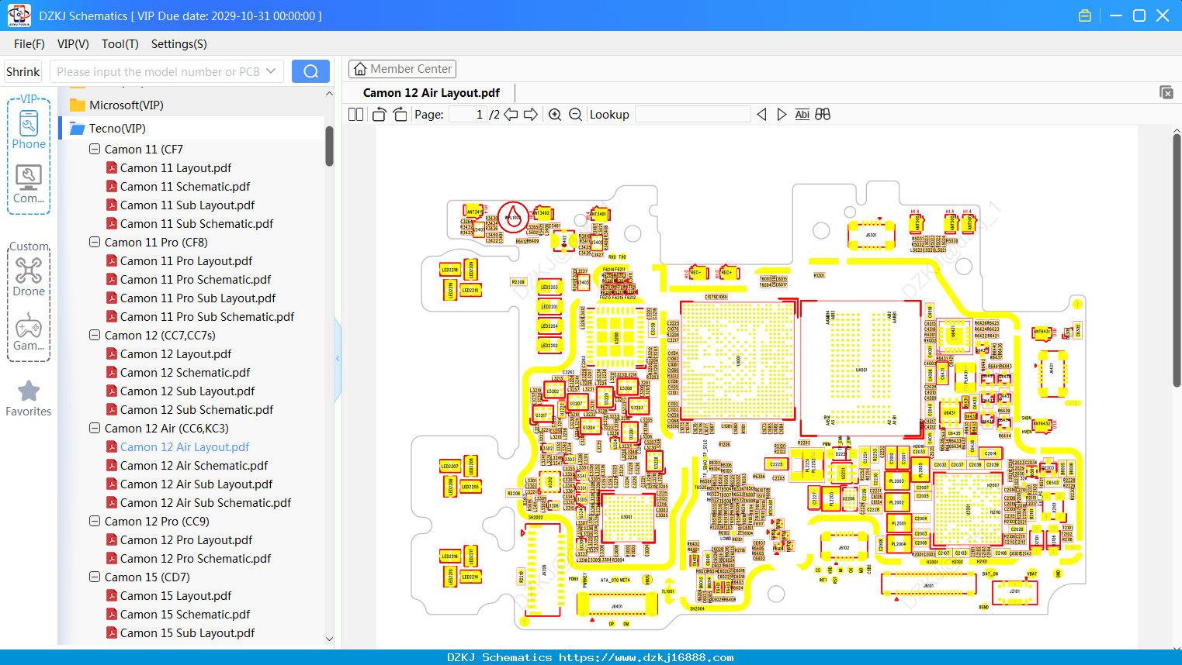Image resolution: width=1182 pixels, height=665 pixels.
Task: Open the Game console category in sidebar
Action: [x=29, y=332]
